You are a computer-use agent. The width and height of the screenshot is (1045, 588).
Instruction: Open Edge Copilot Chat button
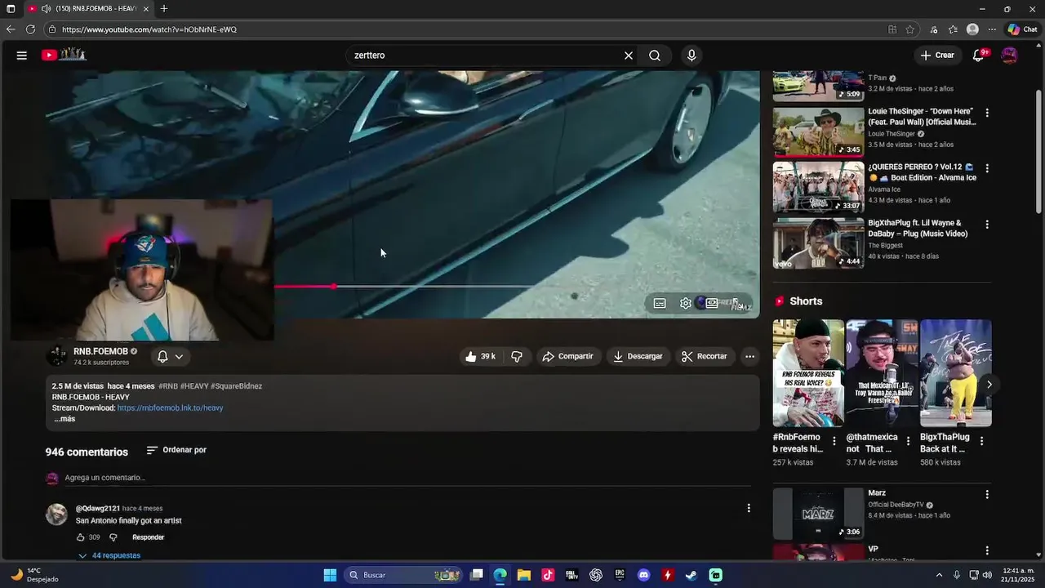coord(1022,29)
